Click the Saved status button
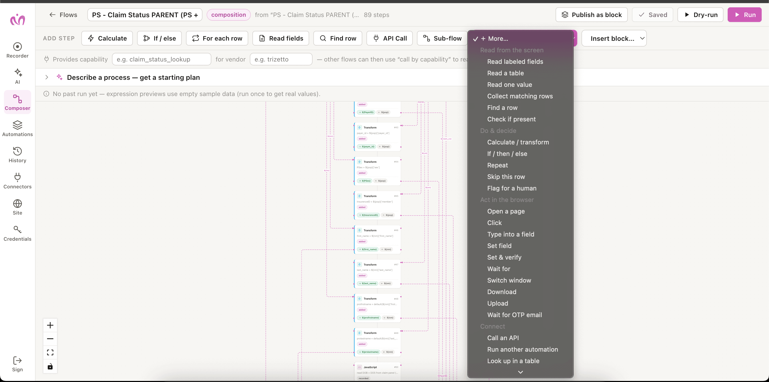The image size is (769, 382). pos(652,15)
